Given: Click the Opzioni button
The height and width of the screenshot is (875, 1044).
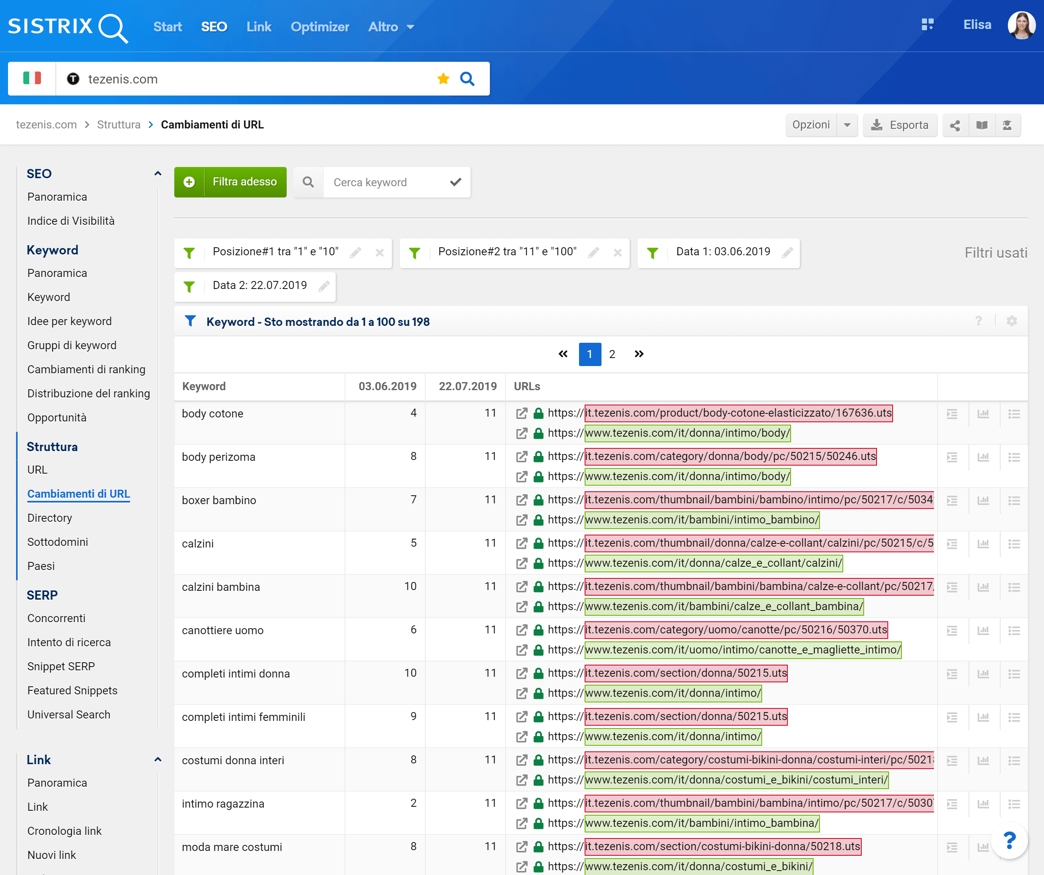Looking at the screenshot, I should point(811,125).
